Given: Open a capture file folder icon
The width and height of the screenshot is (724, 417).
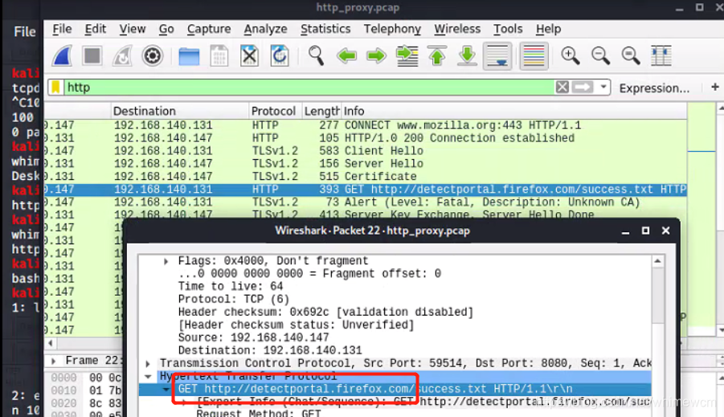Looking at the screenshot, I should [x=189, y=56].
